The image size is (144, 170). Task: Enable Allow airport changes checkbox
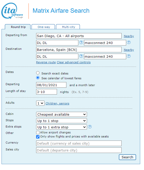[x=38, y=132]
